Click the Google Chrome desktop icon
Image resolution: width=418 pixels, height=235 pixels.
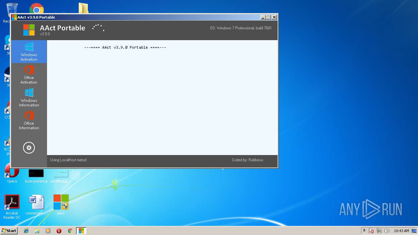point(37,8)
